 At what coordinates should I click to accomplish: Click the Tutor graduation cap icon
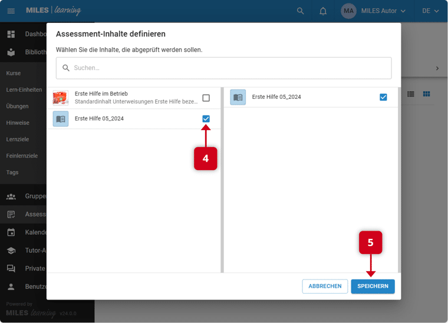coord(11,251)
